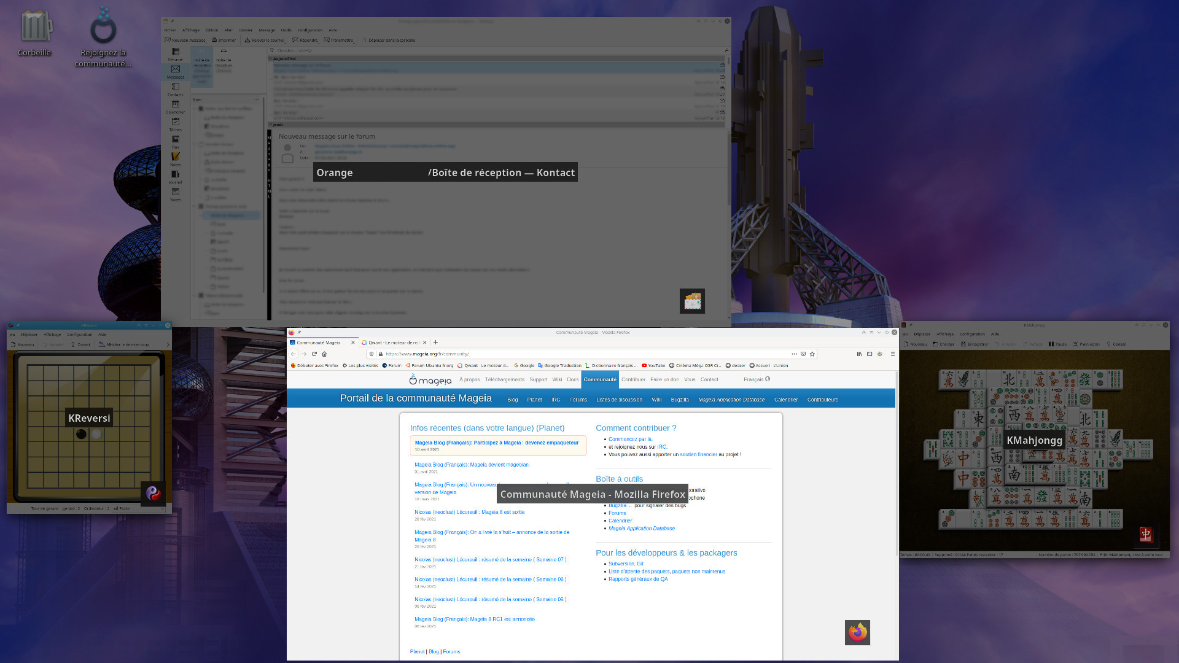Open Français language selector on Mageia
This screenshot has width=1179, height=663.
[x=757, y=380]
